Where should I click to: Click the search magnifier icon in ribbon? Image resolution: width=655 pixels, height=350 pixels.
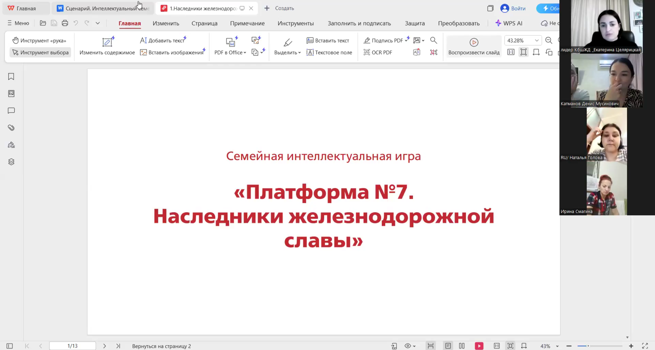pyautogui.click(x=433, y=40)
